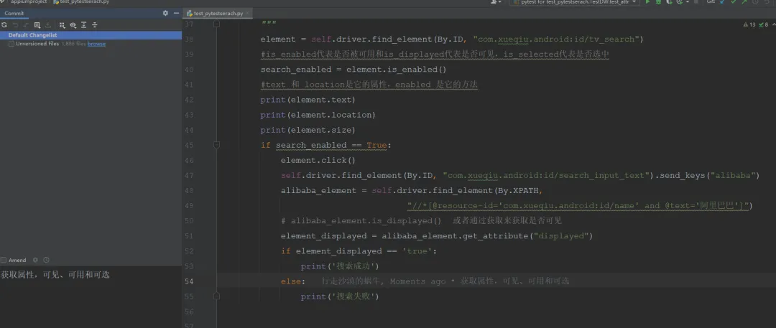776x328 pixels.
Task: Click on the string "alibaba" in send_keys
Action: pos(732,176)
